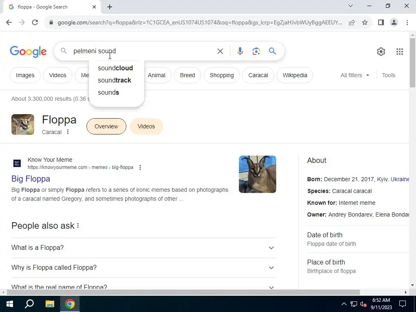Image resolution: width=416 pixels, height=312 pixels.
Task: Clear the search box text
Action: (x=220, y=51)
